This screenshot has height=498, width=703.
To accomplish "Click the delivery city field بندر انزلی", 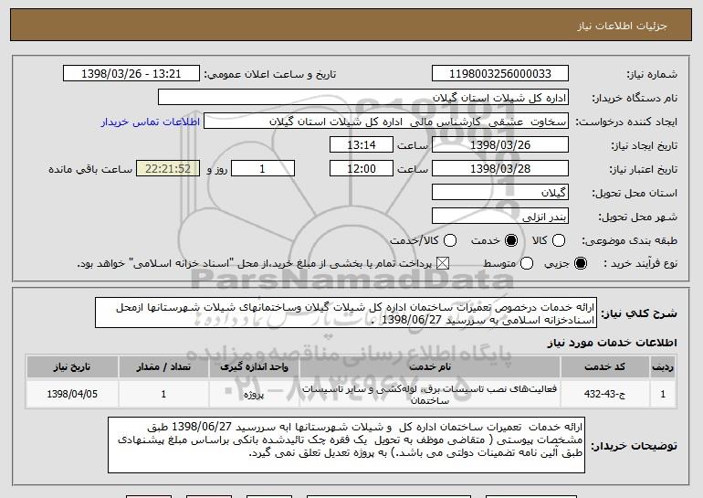I will [x=500, y=217].
